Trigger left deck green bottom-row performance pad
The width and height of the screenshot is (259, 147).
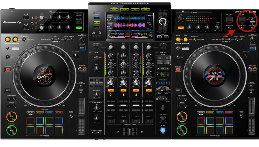pyautogui.click(x=30, y=130)
